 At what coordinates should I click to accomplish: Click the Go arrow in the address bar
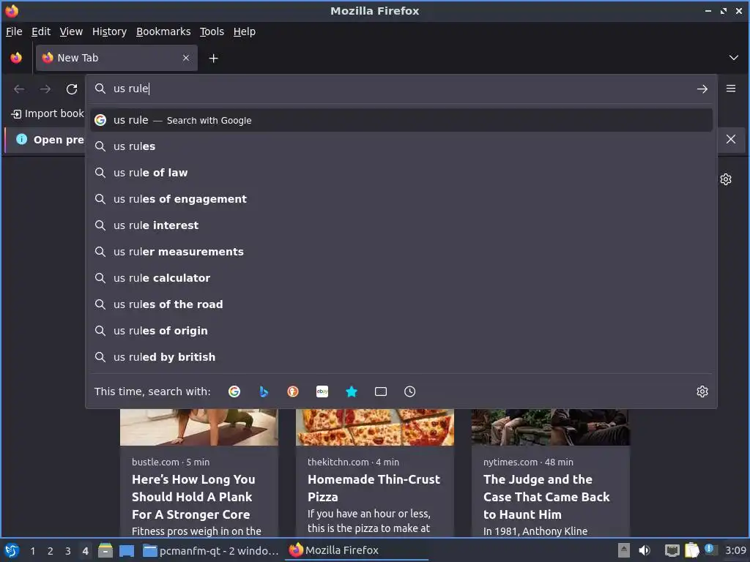(x=702, y=89)
